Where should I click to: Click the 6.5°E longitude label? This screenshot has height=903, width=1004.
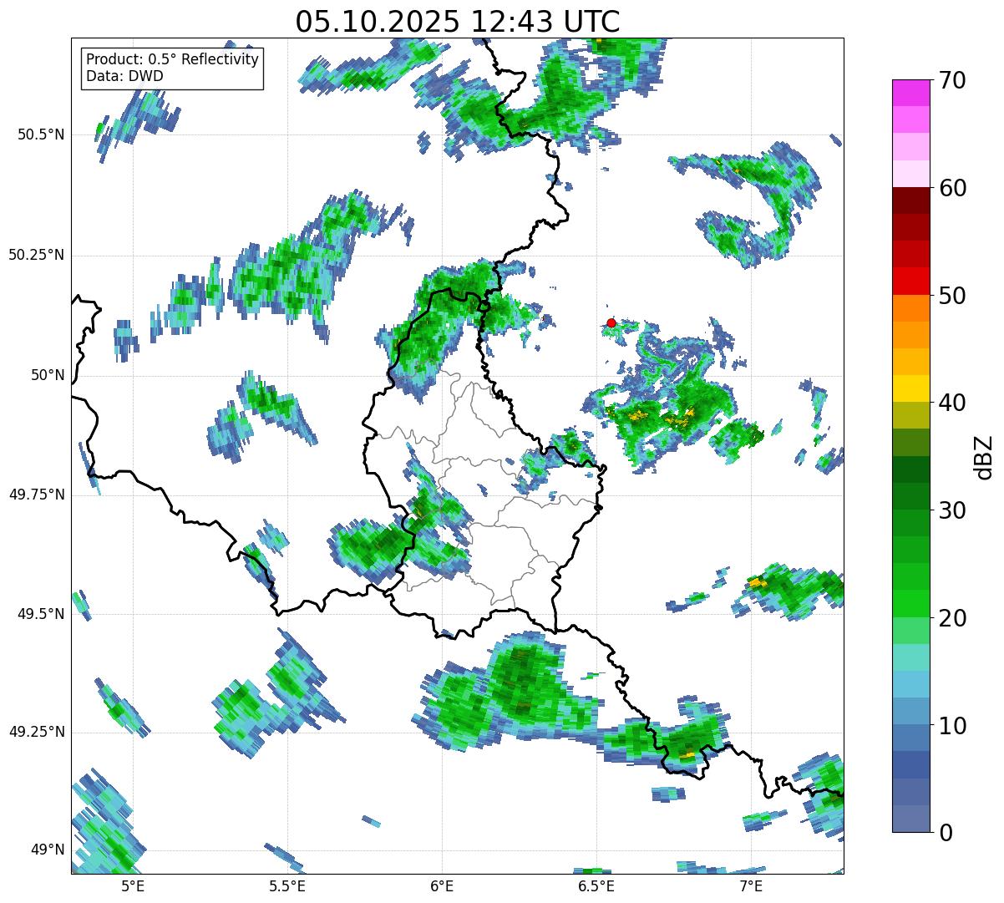(x=596, y=887)
